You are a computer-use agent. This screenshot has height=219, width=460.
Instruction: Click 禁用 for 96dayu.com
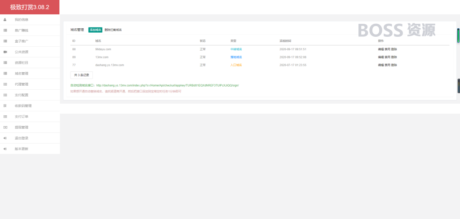387,49
